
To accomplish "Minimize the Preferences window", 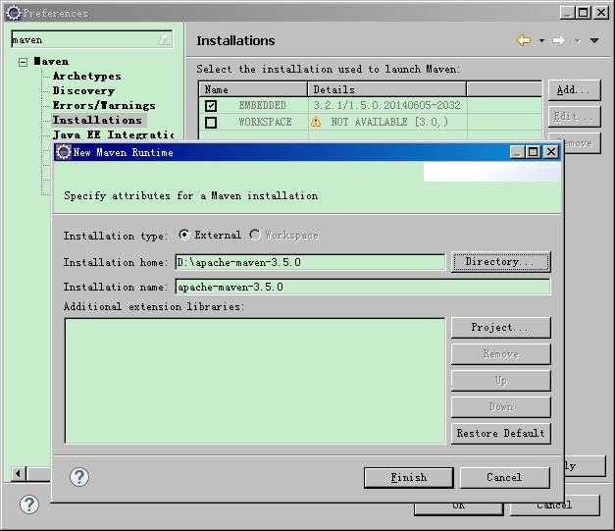I will pos(567,13).
